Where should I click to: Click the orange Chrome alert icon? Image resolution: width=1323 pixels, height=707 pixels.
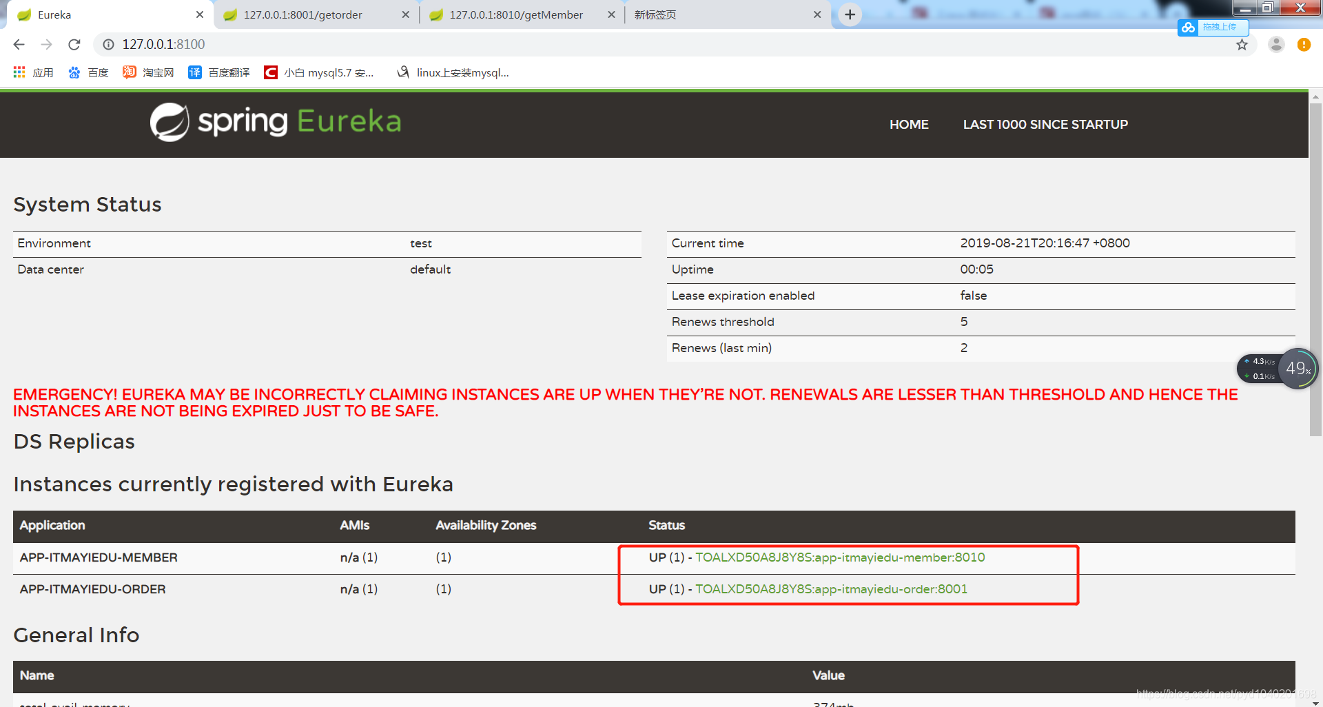pos(1304,45)
